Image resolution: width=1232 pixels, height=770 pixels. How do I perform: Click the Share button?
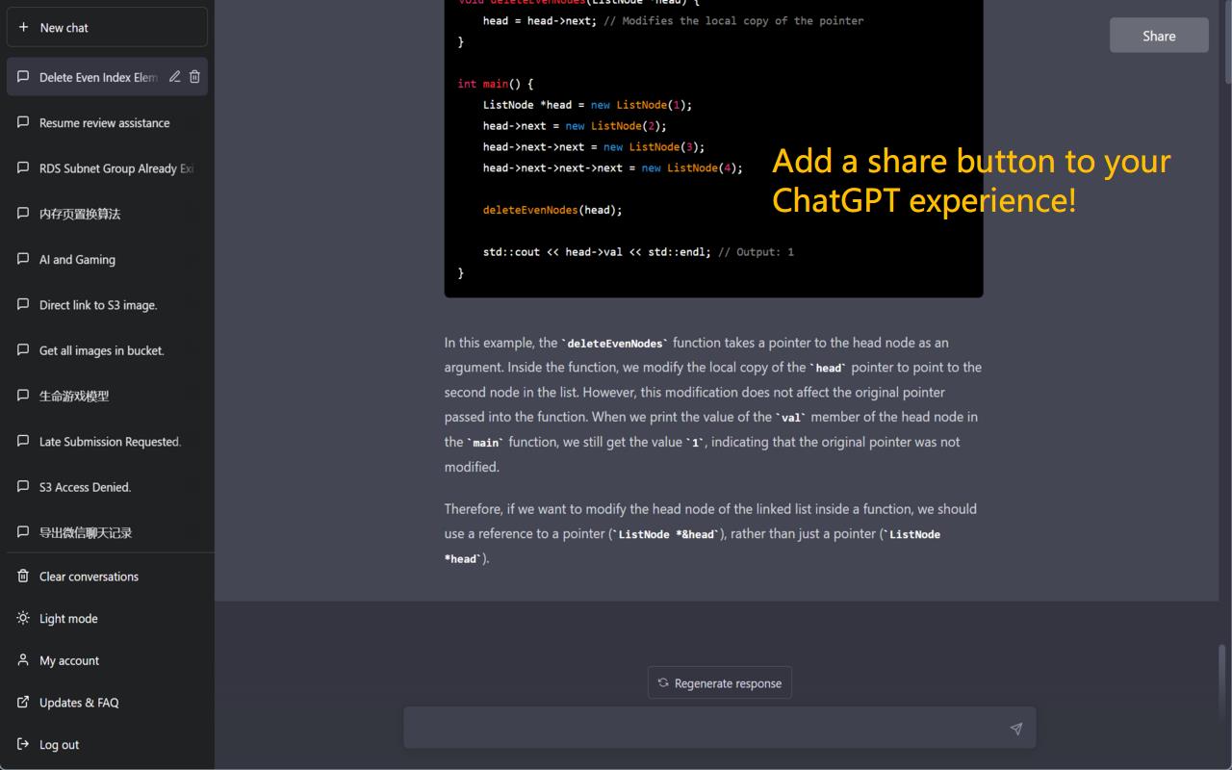(x=1159, y=35)
